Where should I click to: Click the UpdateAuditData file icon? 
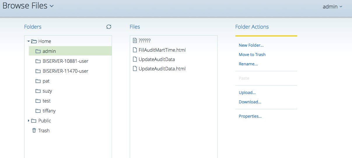point(135,59)
